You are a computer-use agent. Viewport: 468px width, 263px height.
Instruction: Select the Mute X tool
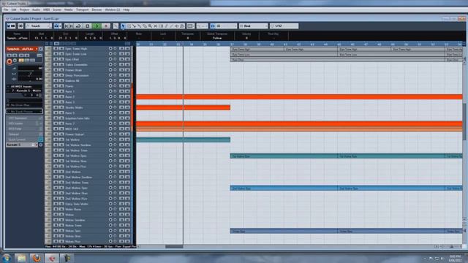click(155, 26)
